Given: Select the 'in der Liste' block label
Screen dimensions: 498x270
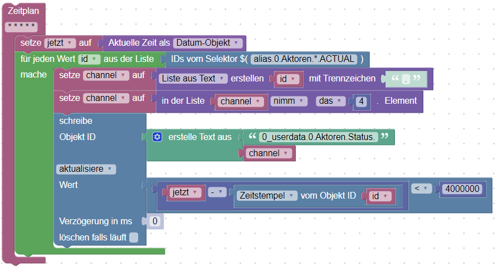Looking at the screenshot, I should click(183, 101).
